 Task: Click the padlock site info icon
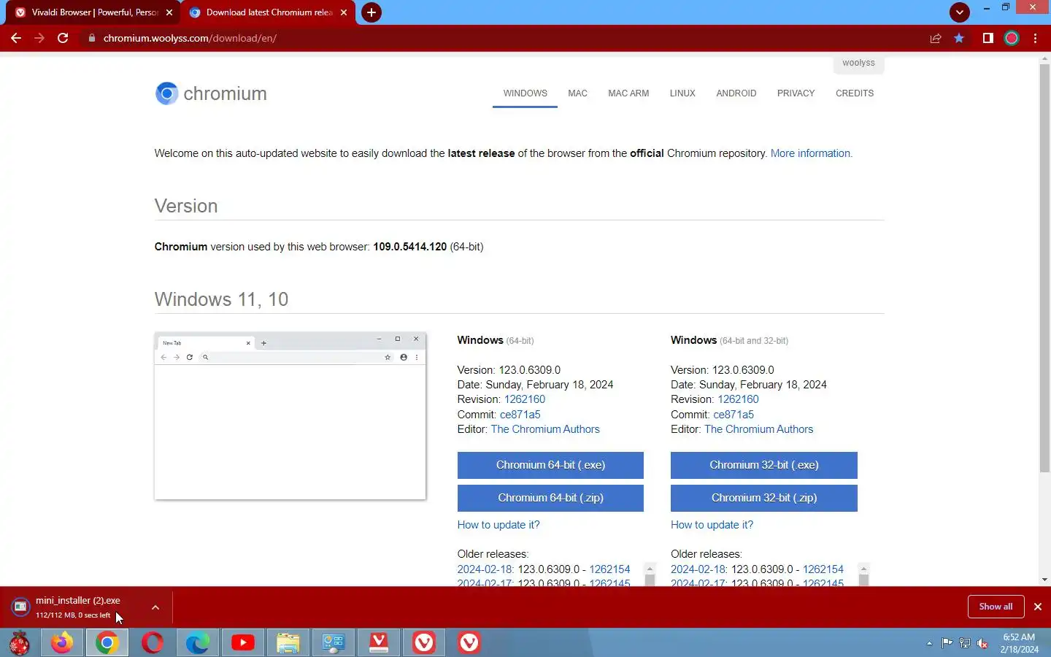pyautogui.click(x=92, y=38)
